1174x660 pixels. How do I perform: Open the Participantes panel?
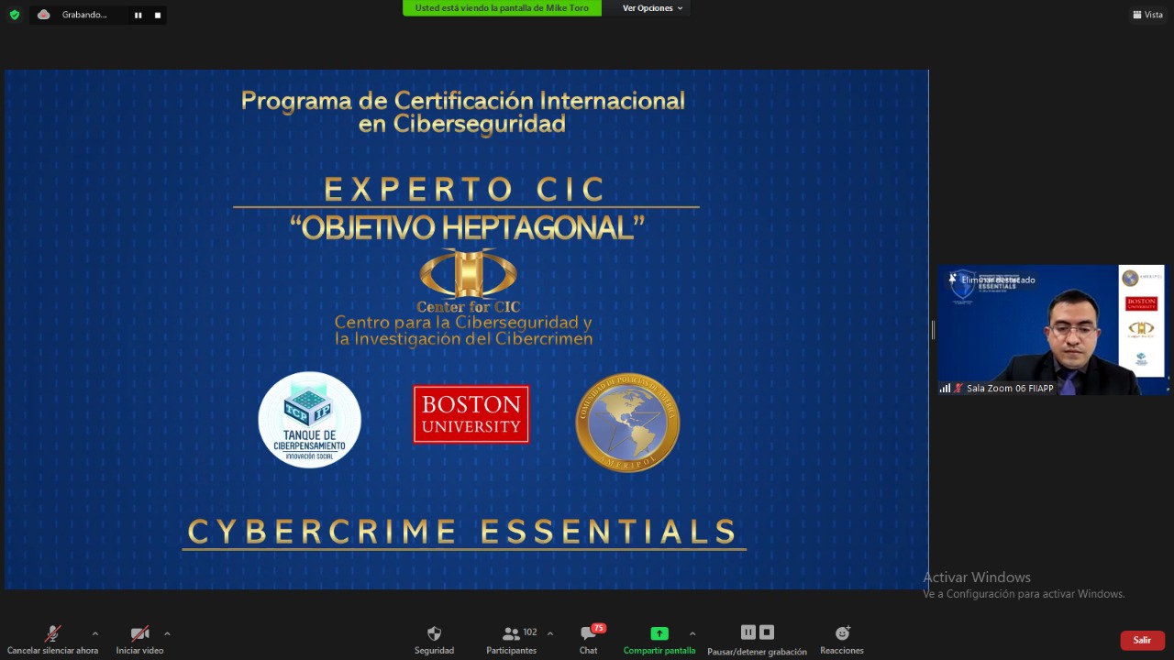click(x=512, y=640)
